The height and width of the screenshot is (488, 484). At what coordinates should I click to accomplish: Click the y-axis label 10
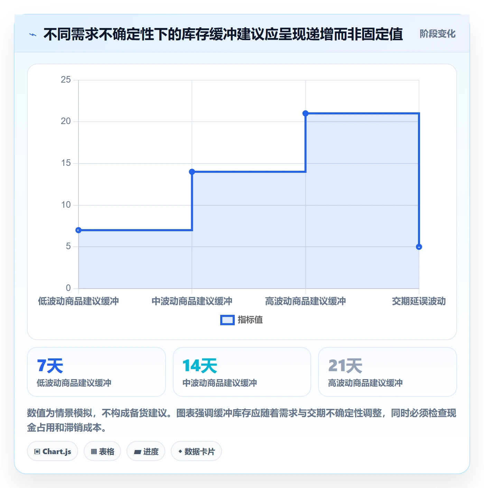[66, 205]
